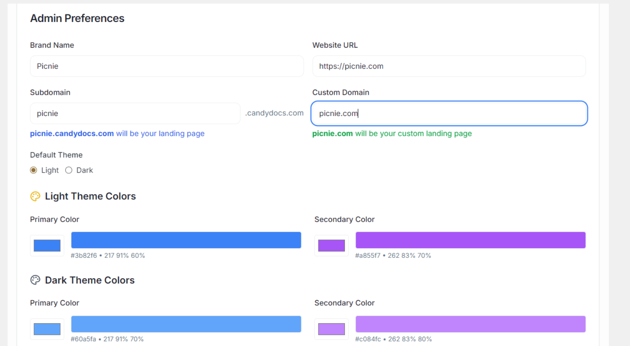630x346 pixels.
Task: Click the Website URL input field
Action: 449,66
